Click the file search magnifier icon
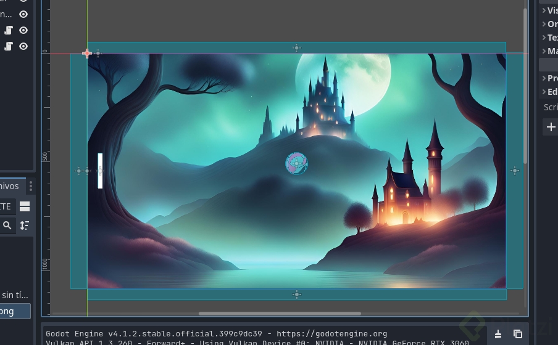This screenshot has width=558, height=345. coord(7,225)
